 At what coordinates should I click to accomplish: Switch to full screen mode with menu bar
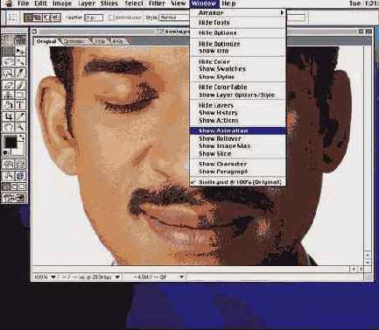coord(14,187)
